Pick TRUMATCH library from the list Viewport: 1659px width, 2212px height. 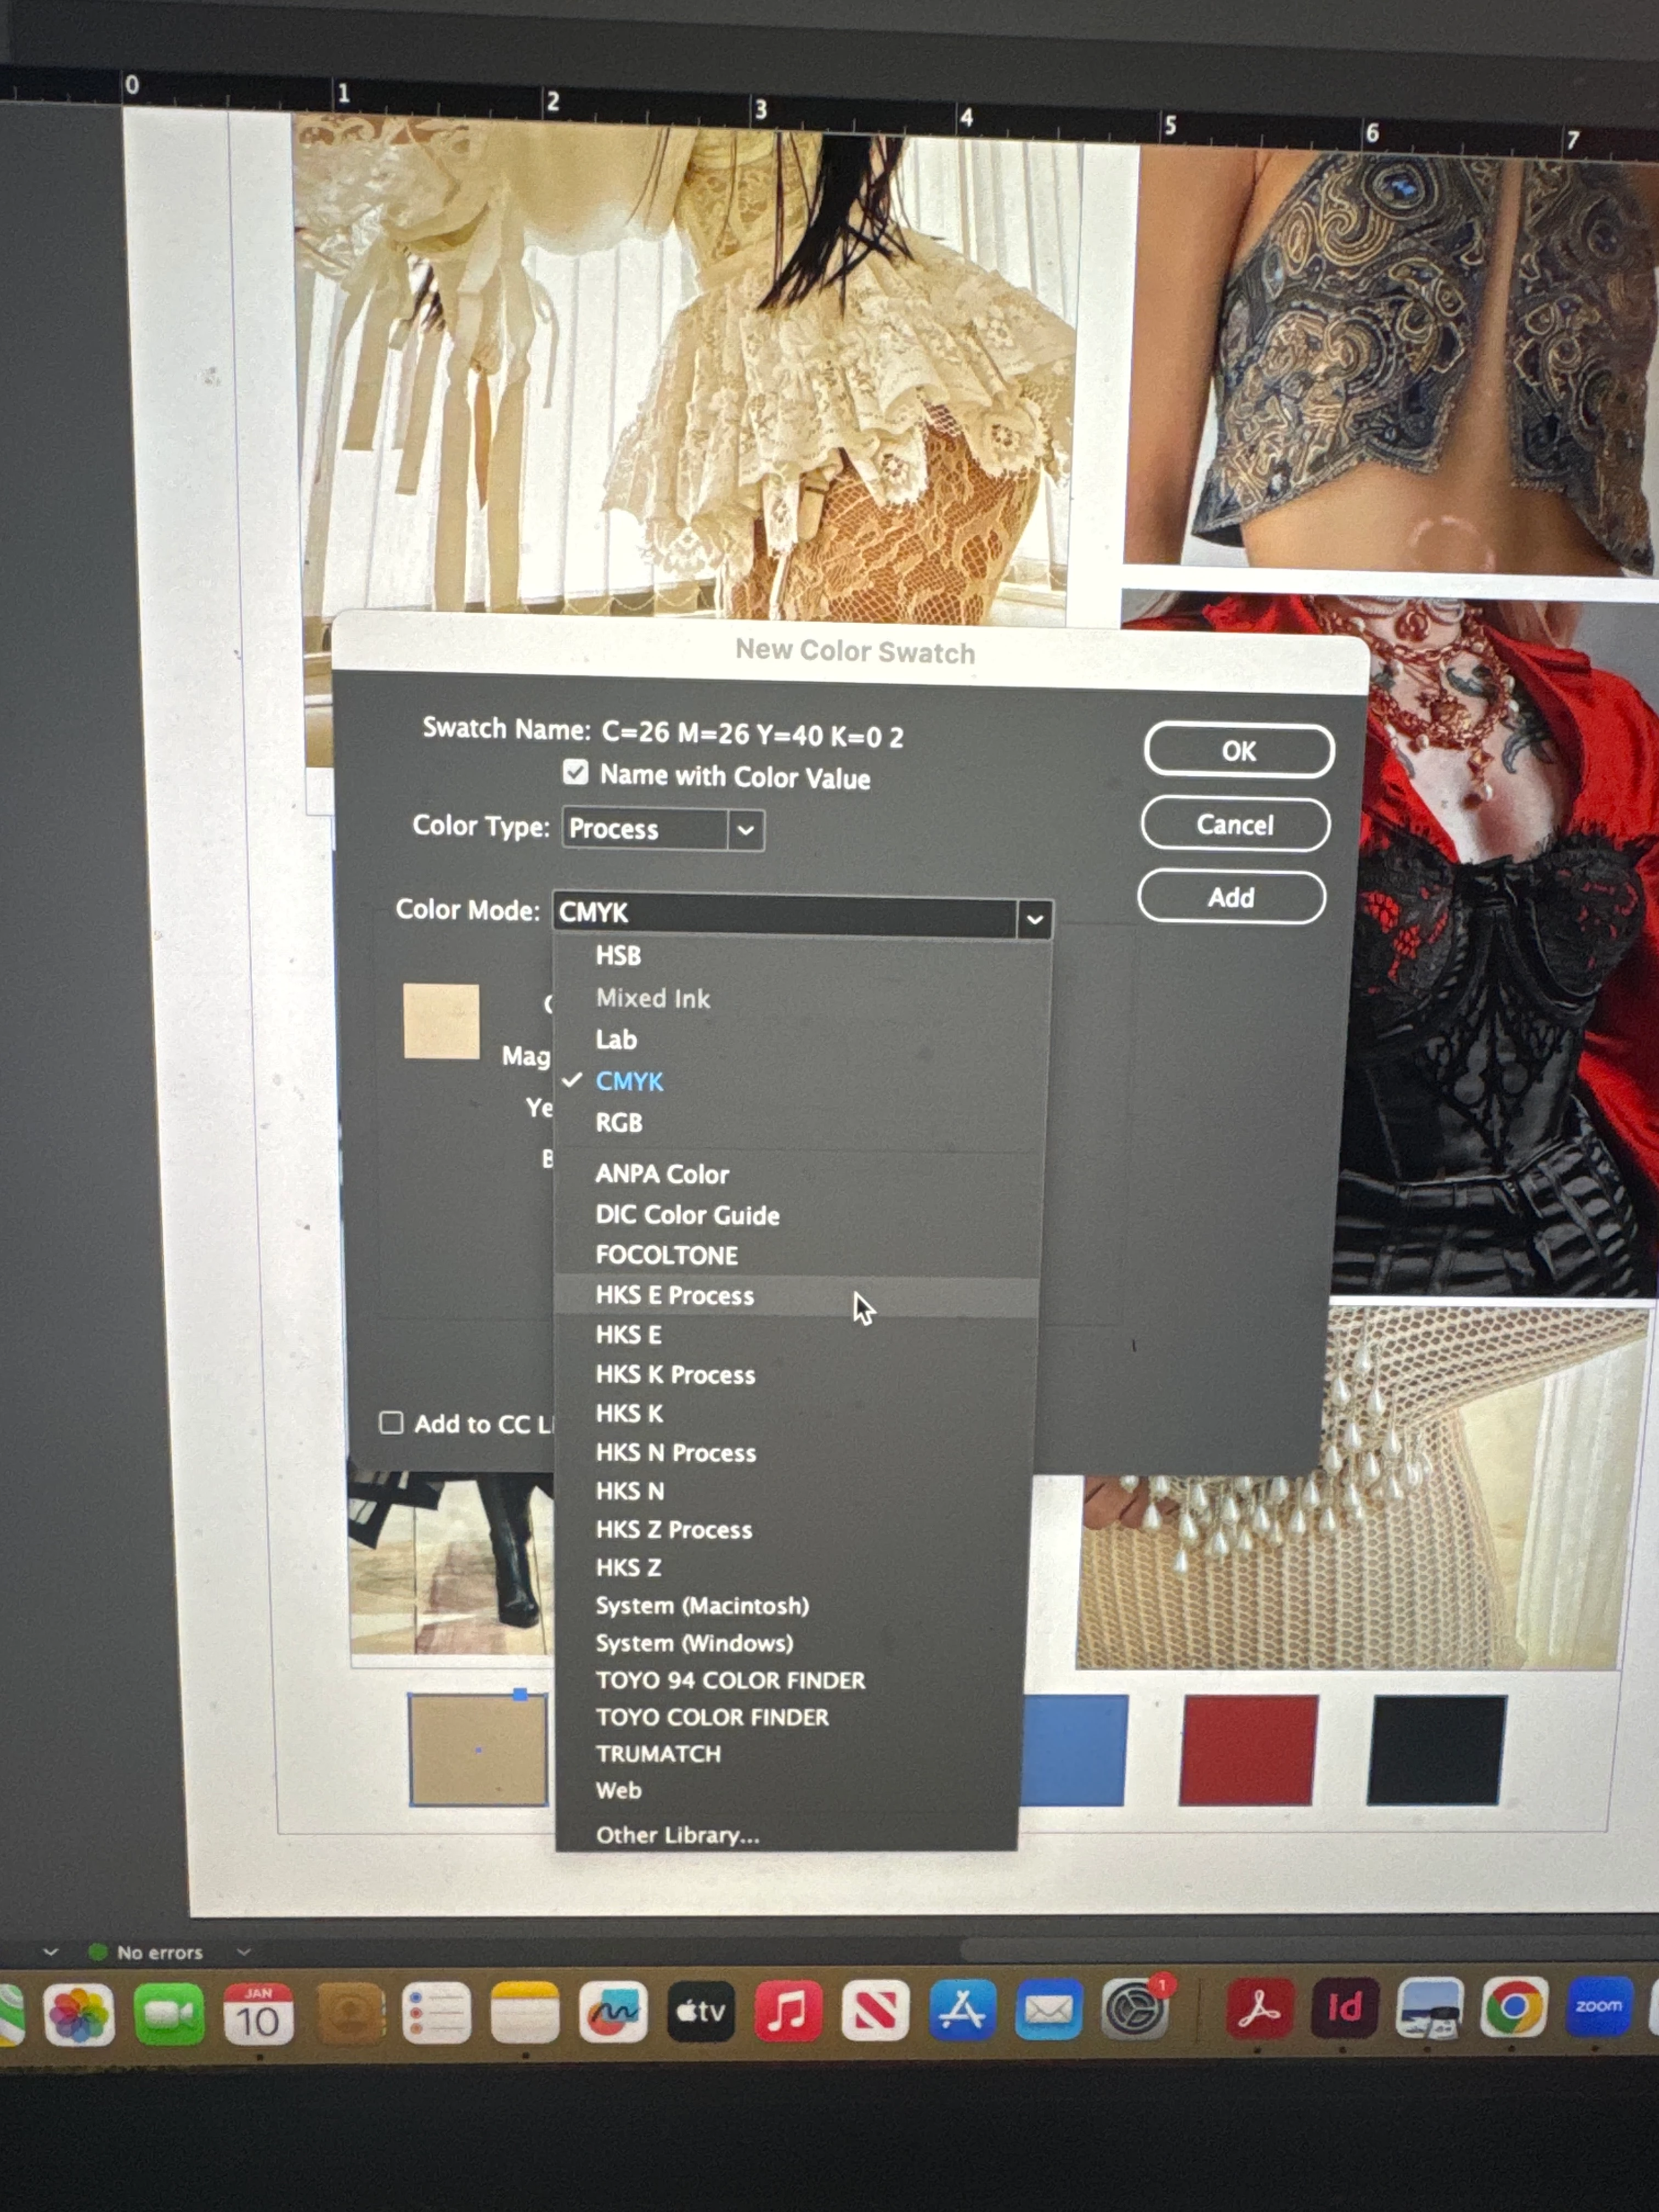click(658, 1753)
